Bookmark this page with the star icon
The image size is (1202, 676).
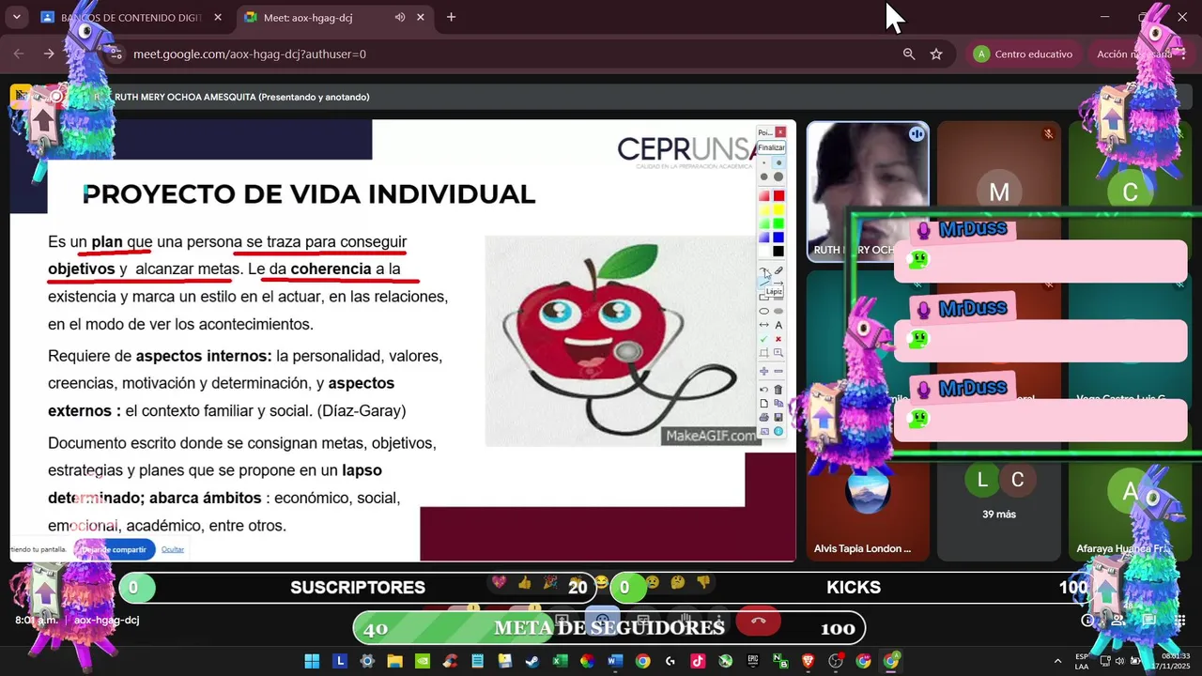click(936, 54)
